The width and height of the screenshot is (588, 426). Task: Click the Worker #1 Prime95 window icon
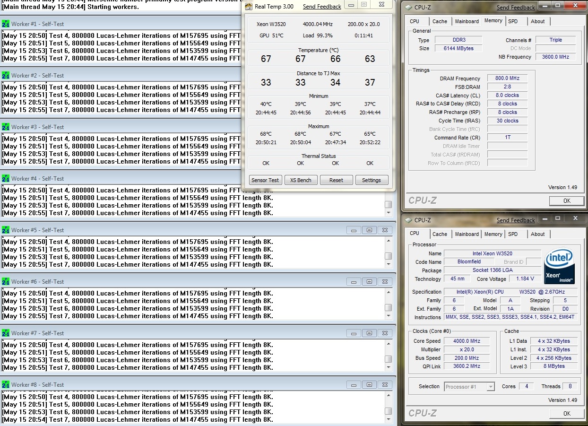[x=6, y=24]
